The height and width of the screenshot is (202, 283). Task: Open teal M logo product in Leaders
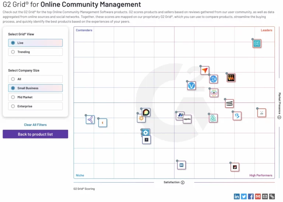click(x=256, y=43)
